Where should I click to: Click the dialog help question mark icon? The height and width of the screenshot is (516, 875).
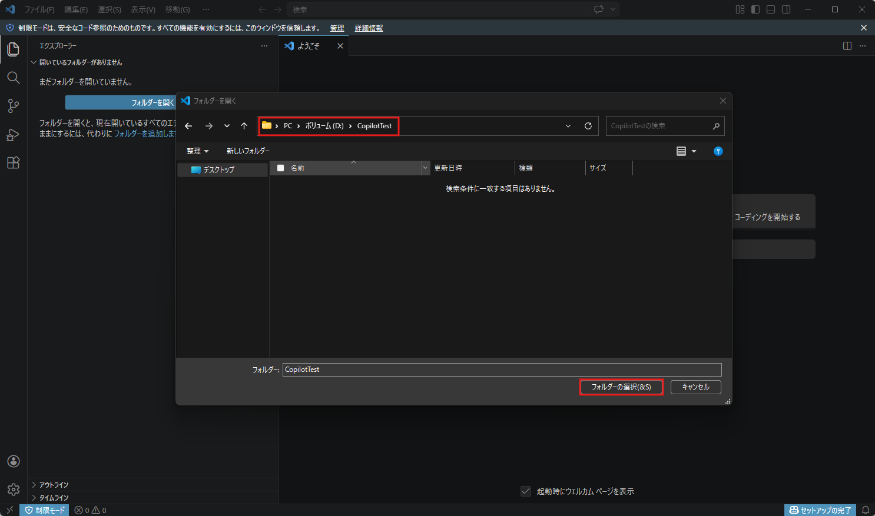(x=718, y=151)
